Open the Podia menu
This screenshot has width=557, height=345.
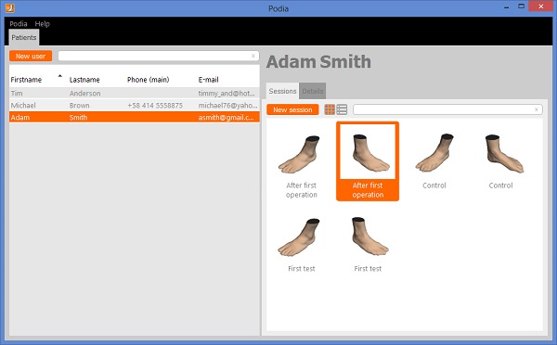click(19, 24)
